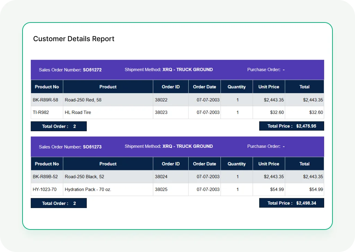Select the Hydration Pack - 70 oz. row
Screen dimensions: 355x252
point(108,189)
